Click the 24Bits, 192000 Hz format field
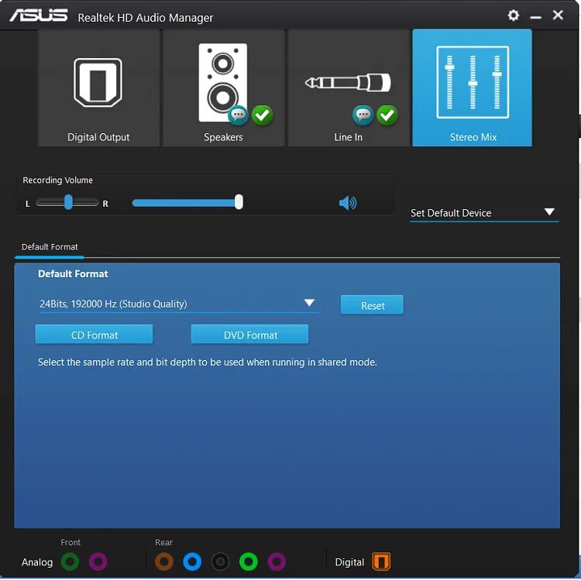 [179, 304]
